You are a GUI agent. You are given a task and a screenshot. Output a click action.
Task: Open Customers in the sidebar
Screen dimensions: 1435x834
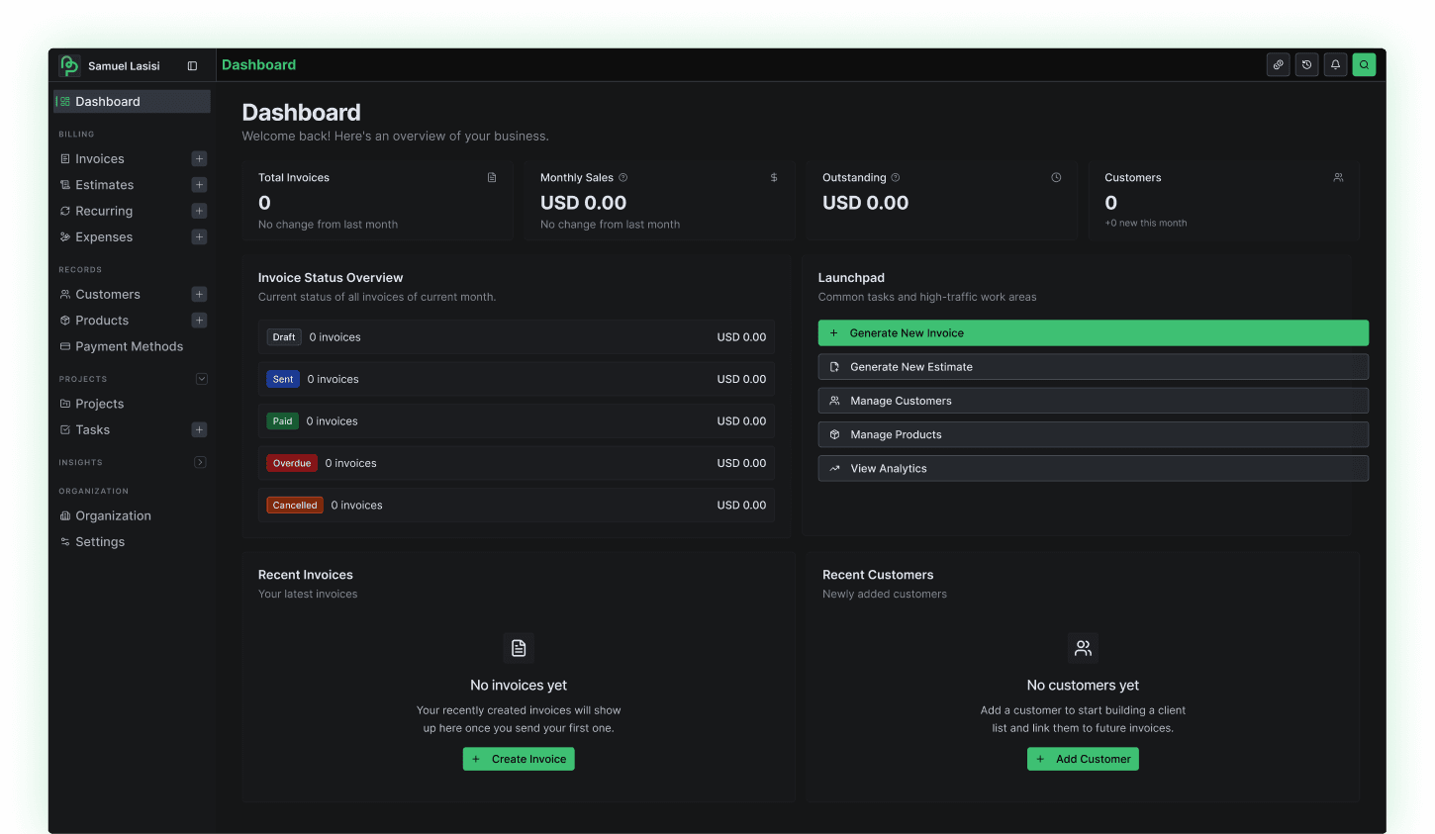(x=108, y=295)
